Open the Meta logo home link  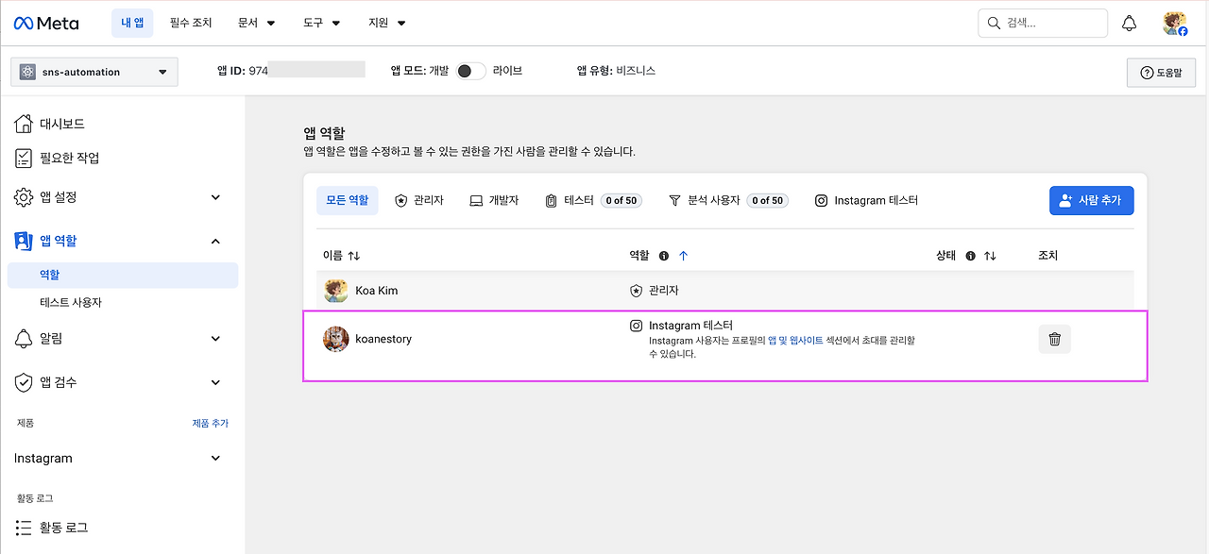[x=46, y=23]
